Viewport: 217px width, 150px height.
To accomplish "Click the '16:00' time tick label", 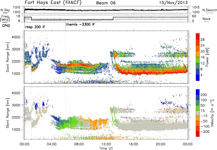I will (x=133, y=144).
